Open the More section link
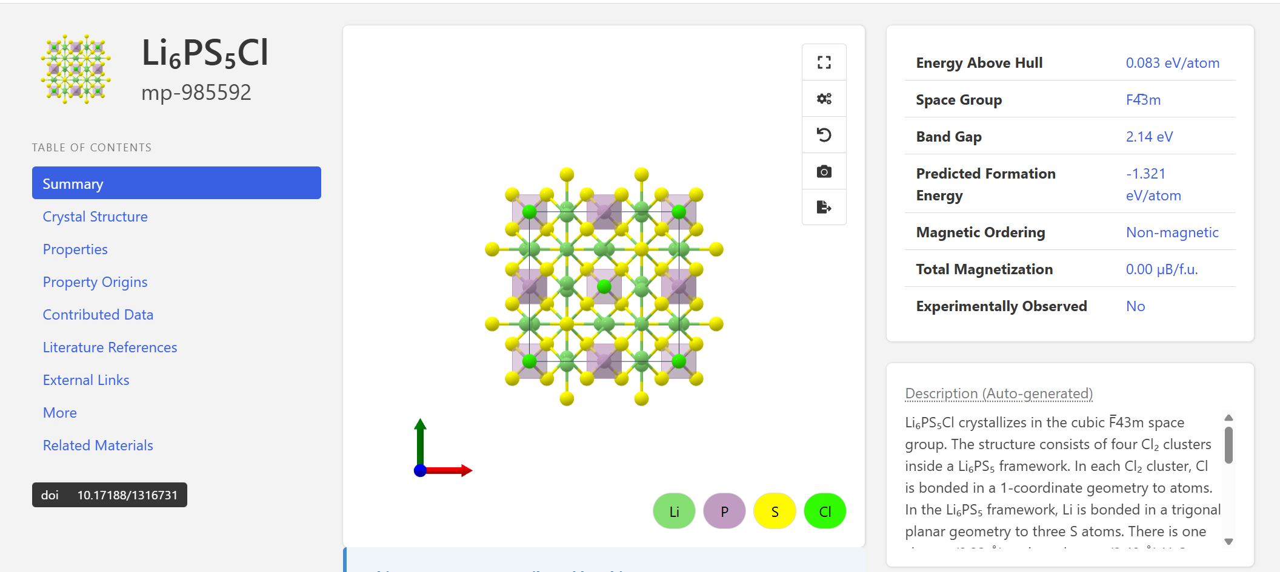 pyautogui.click(x=60, y=412)
